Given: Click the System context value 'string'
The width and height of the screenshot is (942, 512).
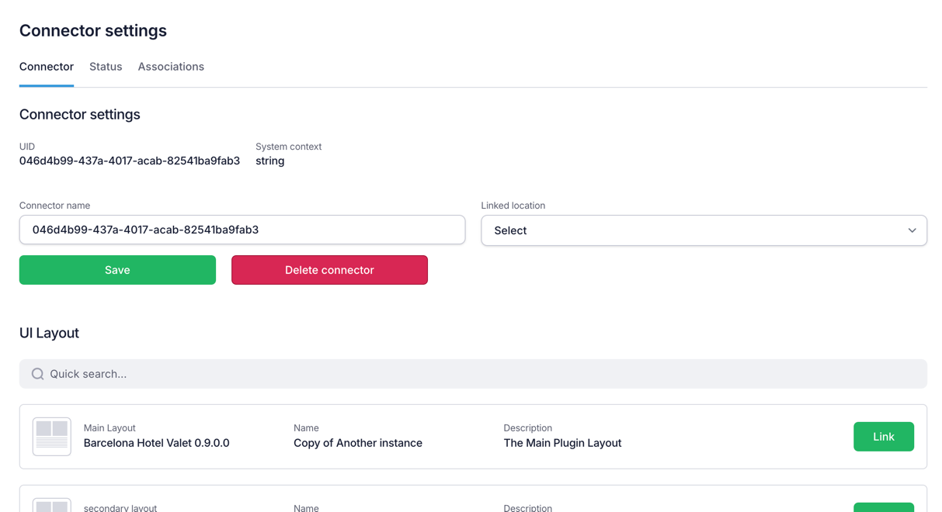Looking at the screenshot, I should pos(270,161).
